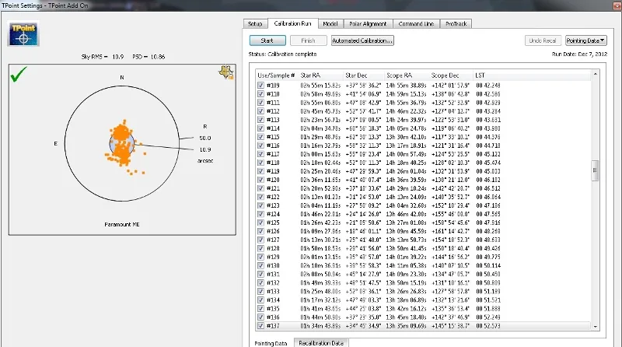This screenshot has height=347, width=622.
Task: Sort by Use/Sample # column header
Action: tap(277, 75)
